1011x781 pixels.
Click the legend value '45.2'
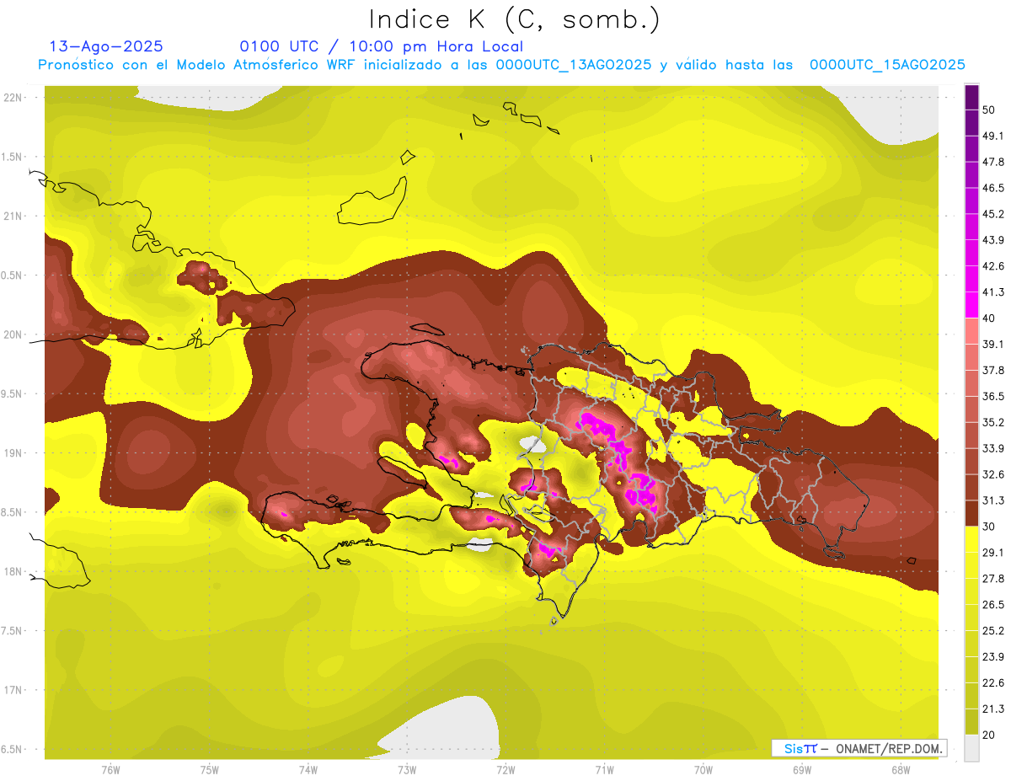tap(993, 214)
